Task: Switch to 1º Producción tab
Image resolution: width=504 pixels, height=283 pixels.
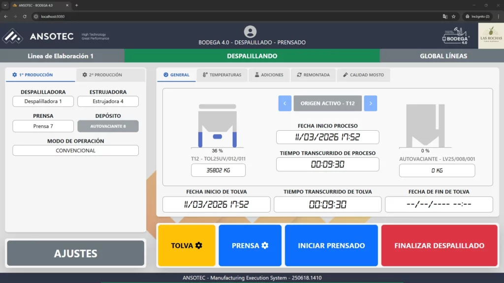Action: (40, 75)
